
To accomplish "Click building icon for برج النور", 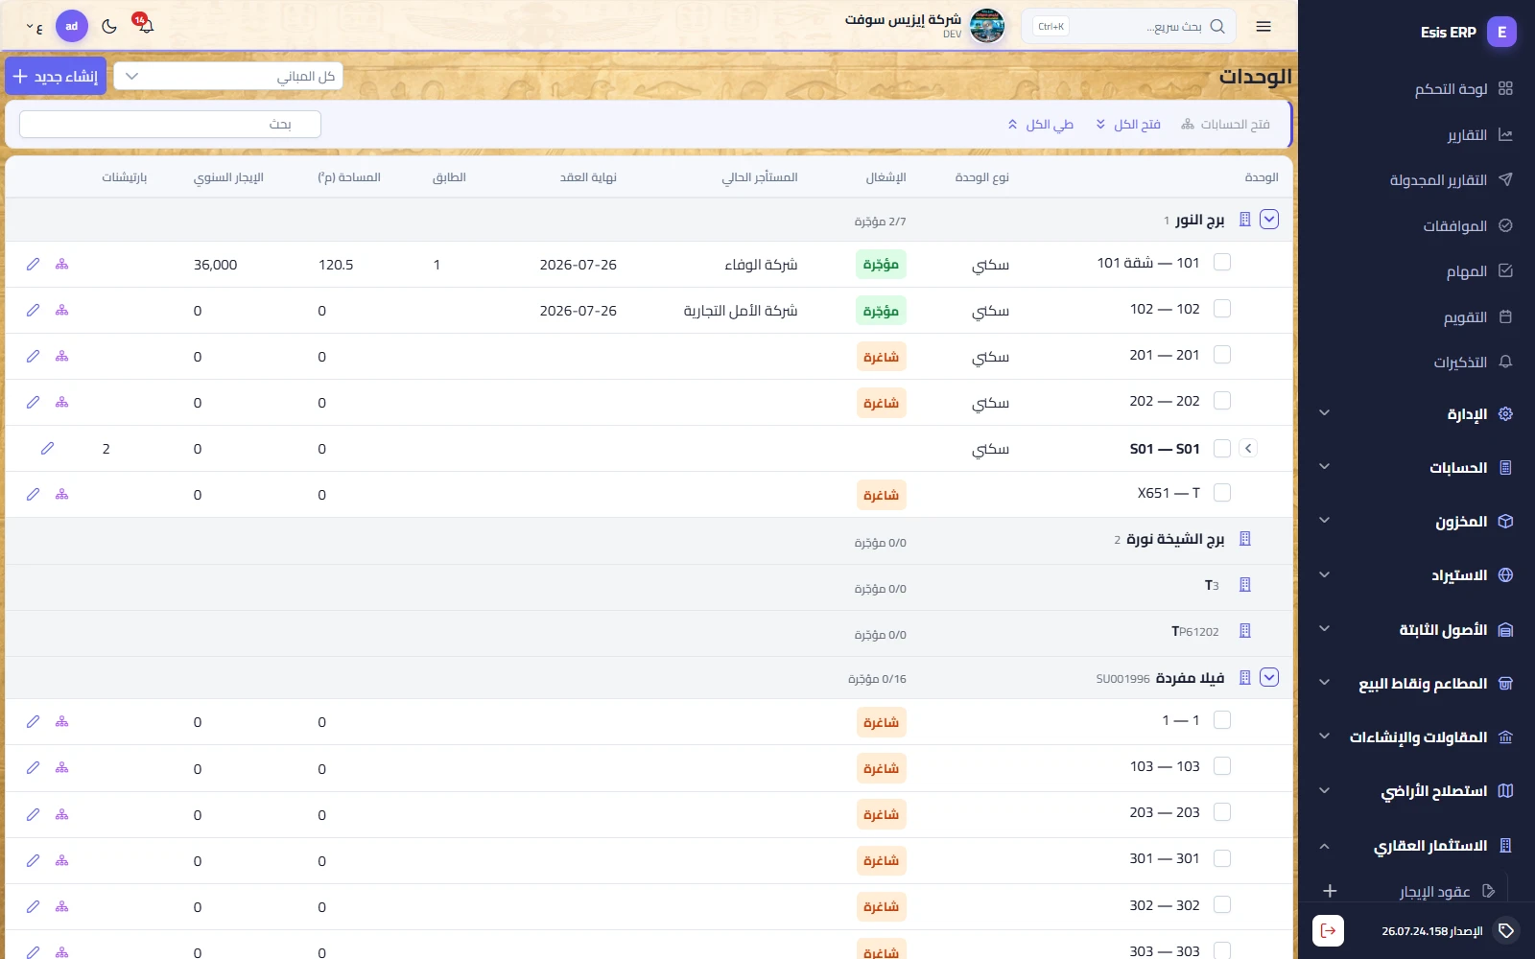I will click(x=1245, y=219).
